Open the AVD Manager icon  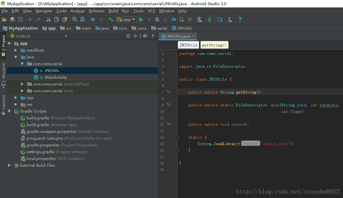[x=199, y=19]
